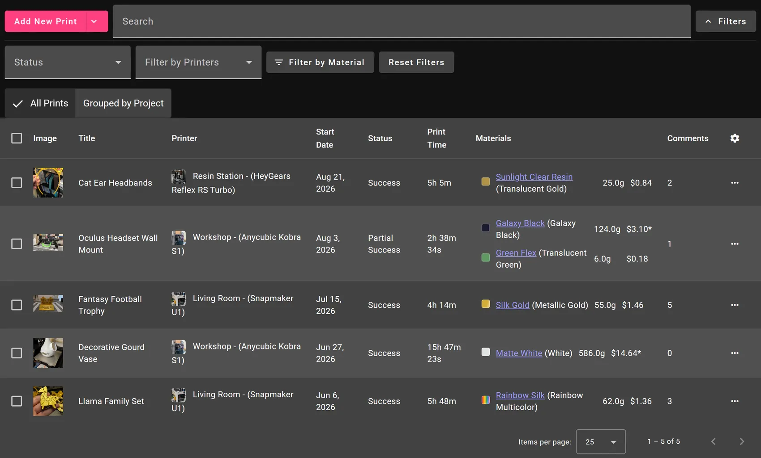This screenshot has height=458, width=761.
Task: Click Reset Filters button
Action: click(x=416, y=62)
